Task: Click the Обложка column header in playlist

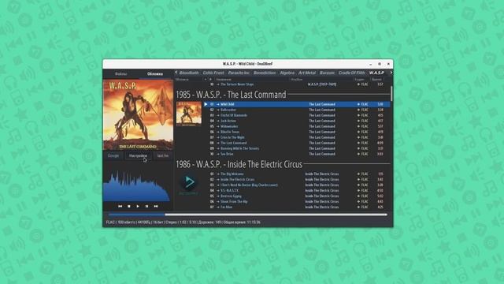Action: pos(190,79)
